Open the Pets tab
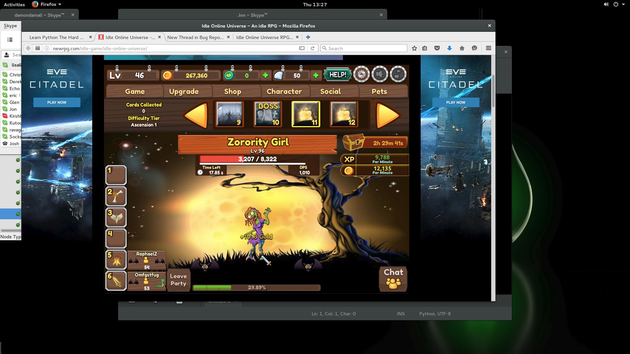The height and width of the screenshot is (354, 630). [379, 91]
